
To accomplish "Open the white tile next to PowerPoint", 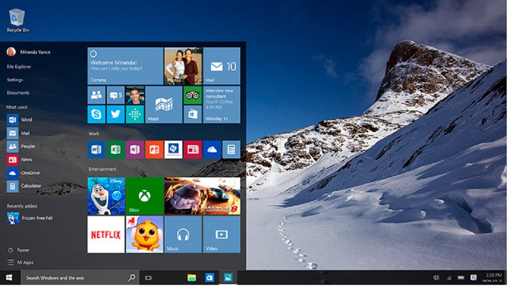I will 173,149.
